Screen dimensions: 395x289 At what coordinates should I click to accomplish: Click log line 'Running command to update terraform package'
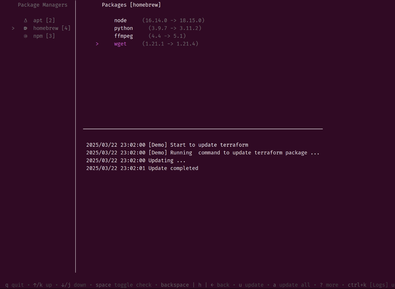pyautogui.click(x=203, y=153)
